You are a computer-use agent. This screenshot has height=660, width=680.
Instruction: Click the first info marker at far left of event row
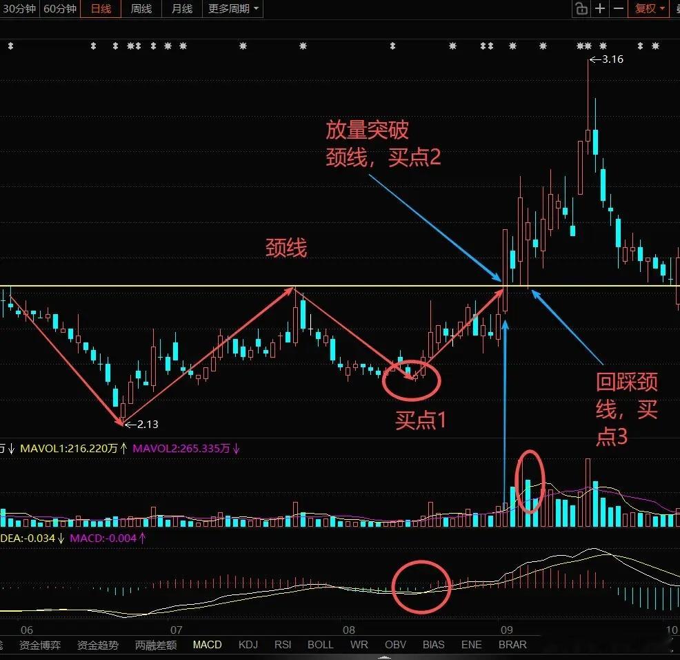[11, 46]
